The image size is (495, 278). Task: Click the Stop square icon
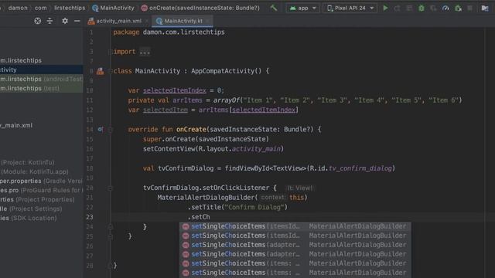coord(470,8)
